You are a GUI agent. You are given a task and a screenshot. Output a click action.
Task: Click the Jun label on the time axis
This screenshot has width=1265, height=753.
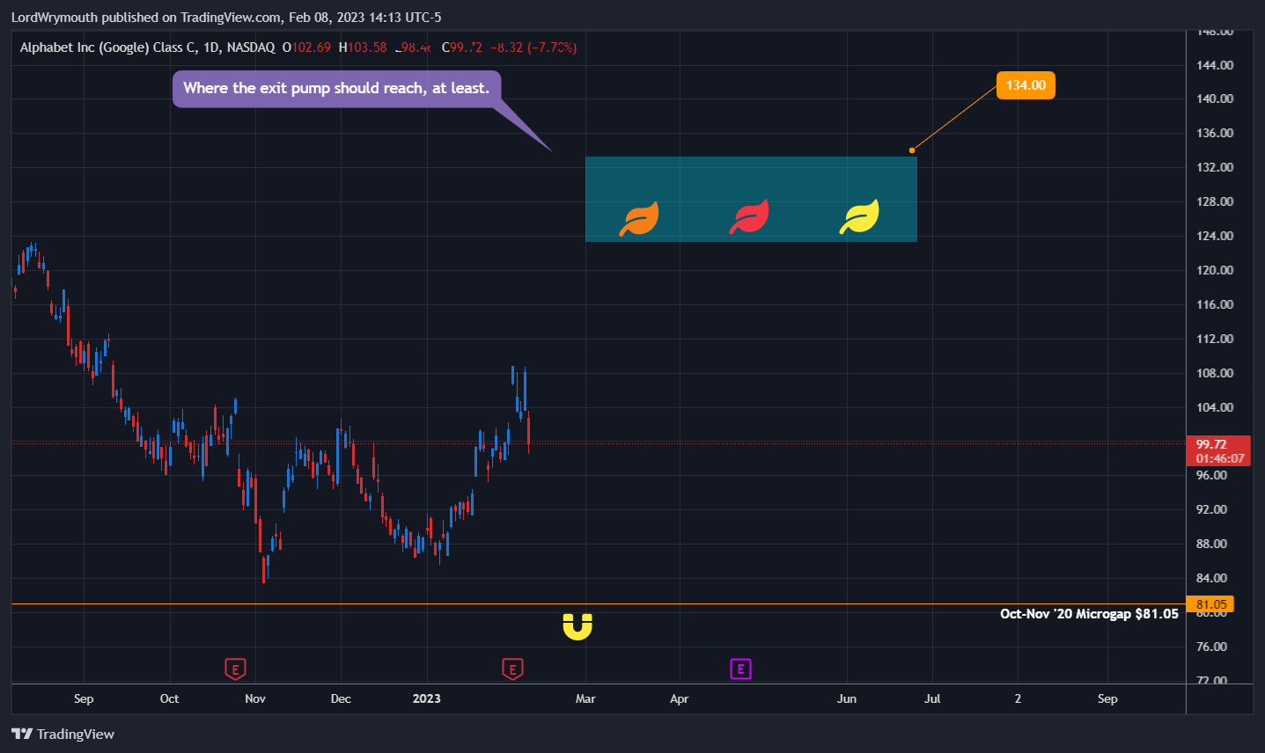point(846,698)
